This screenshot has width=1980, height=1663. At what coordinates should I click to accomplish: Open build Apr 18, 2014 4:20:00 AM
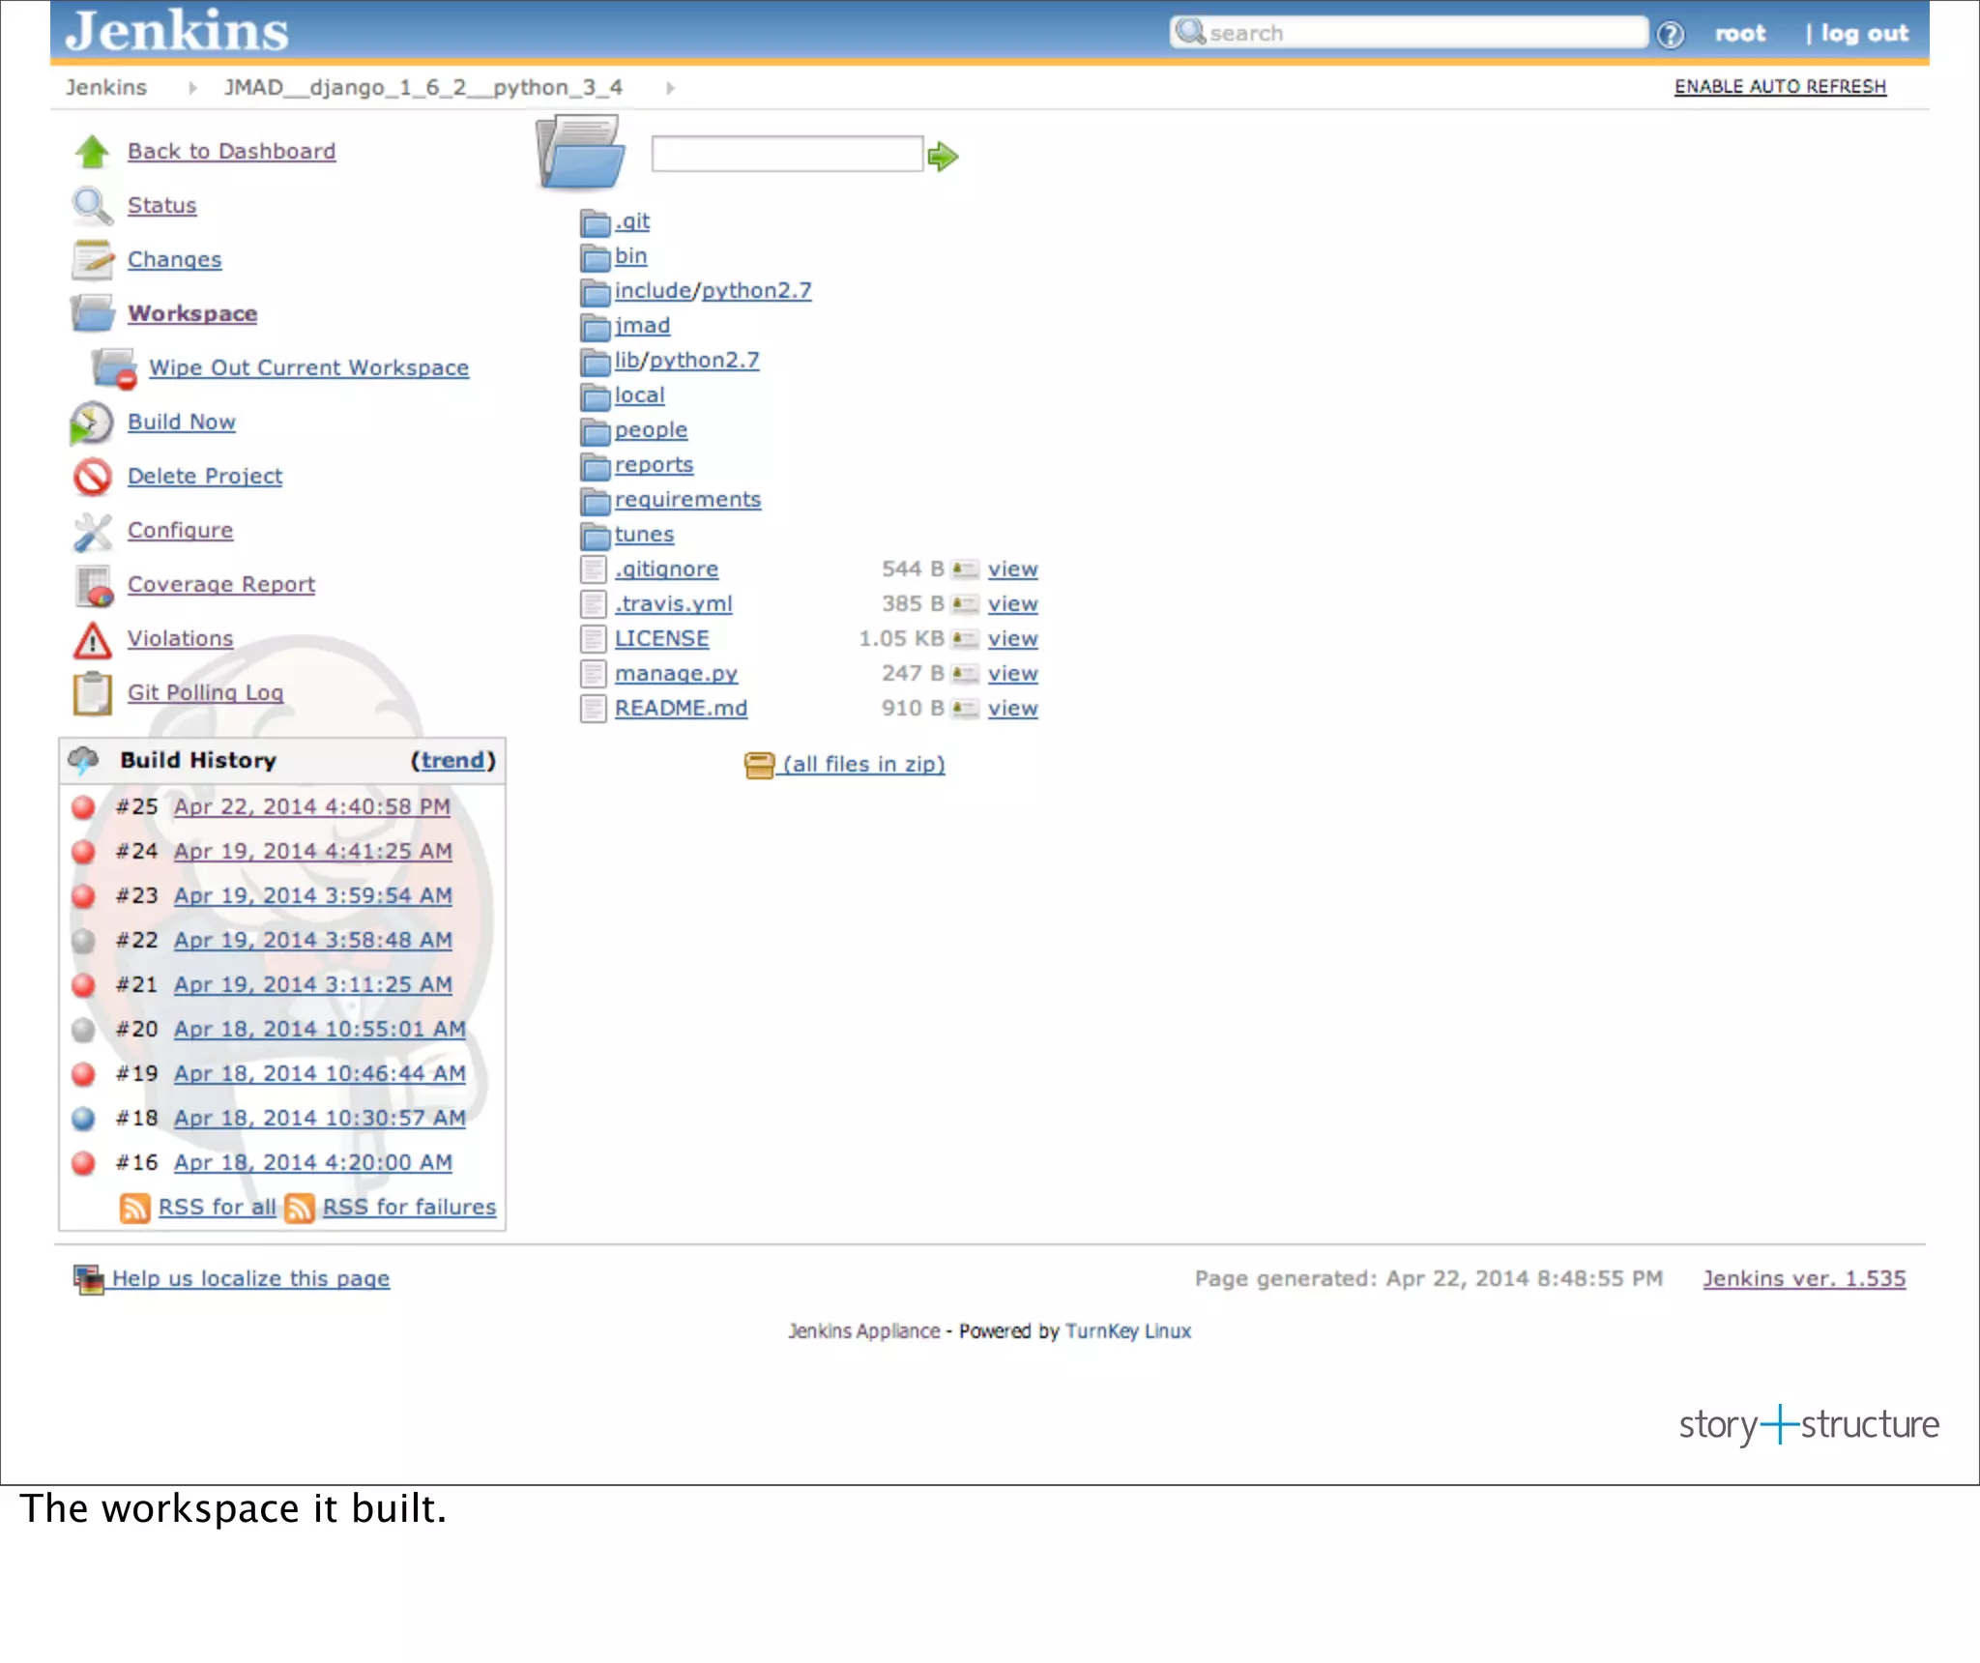[312, 1163]
